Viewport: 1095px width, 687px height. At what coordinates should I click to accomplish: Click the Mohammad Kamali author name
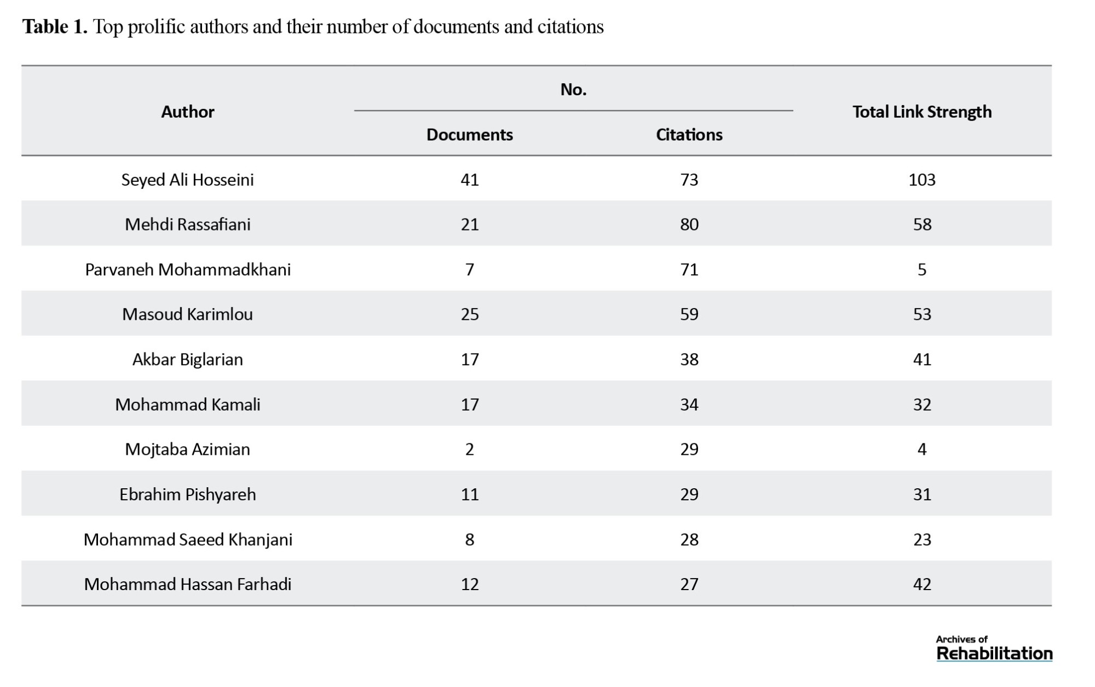pyautogui.click(x=188, y=405)
